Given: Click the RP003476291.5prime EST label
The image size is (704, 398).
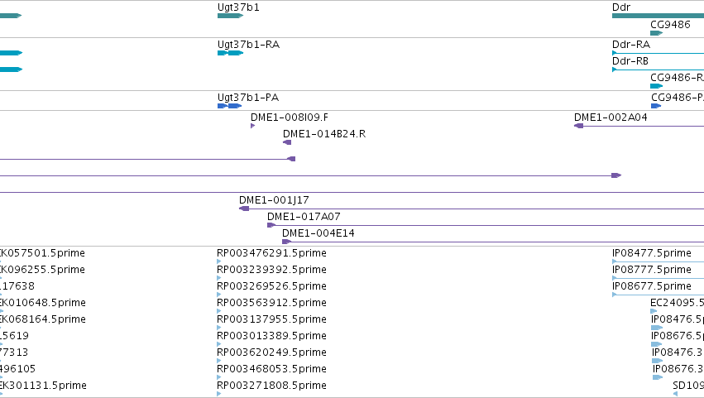Looking at the screenshot, I should pos(271,253).
